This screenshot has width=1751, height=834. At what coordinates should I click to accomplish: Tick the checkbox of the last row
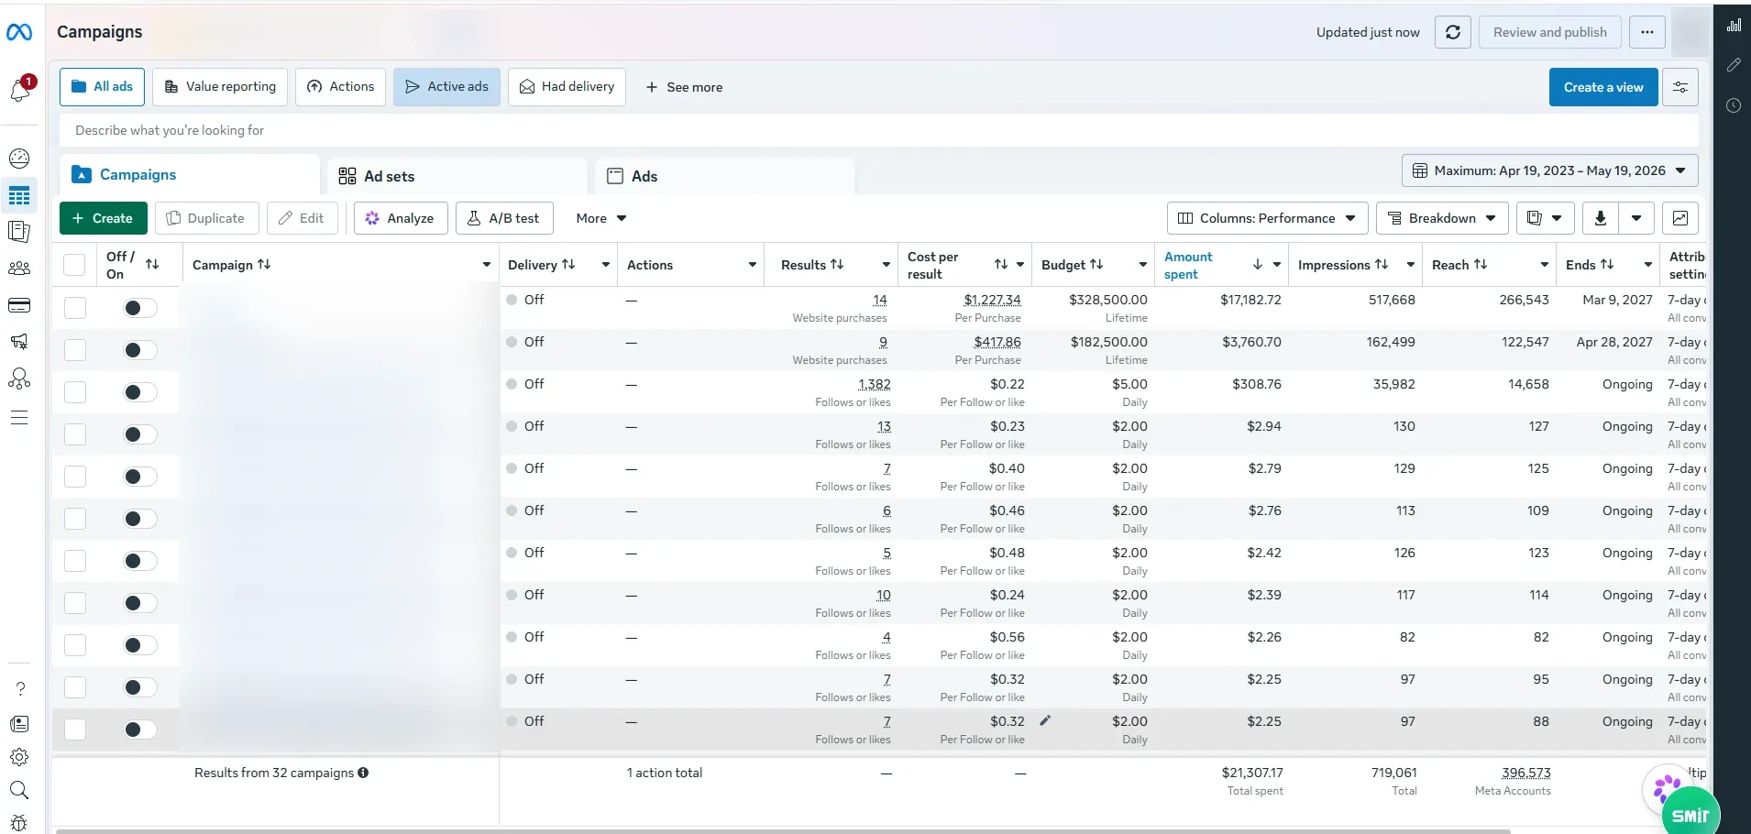point(75,730)
